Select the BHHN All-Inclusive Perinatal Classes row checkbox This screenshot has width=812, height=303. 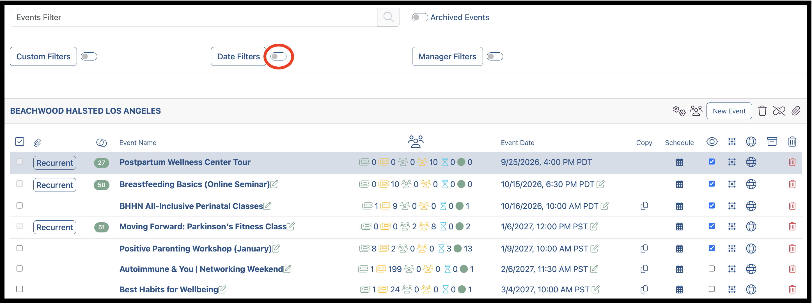[x=20, y=206]
